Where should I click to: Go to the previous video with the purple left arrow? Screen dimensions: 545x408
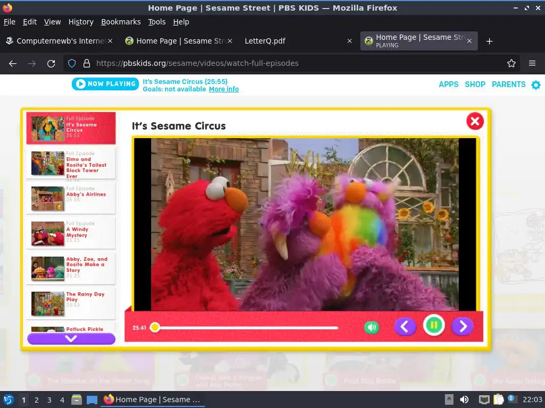tap(405, 327)
